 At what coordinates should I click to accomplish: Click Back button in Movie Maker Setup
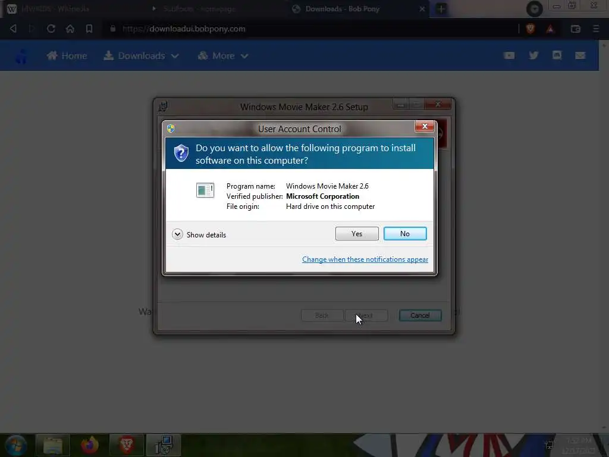[x=322, y=315]
